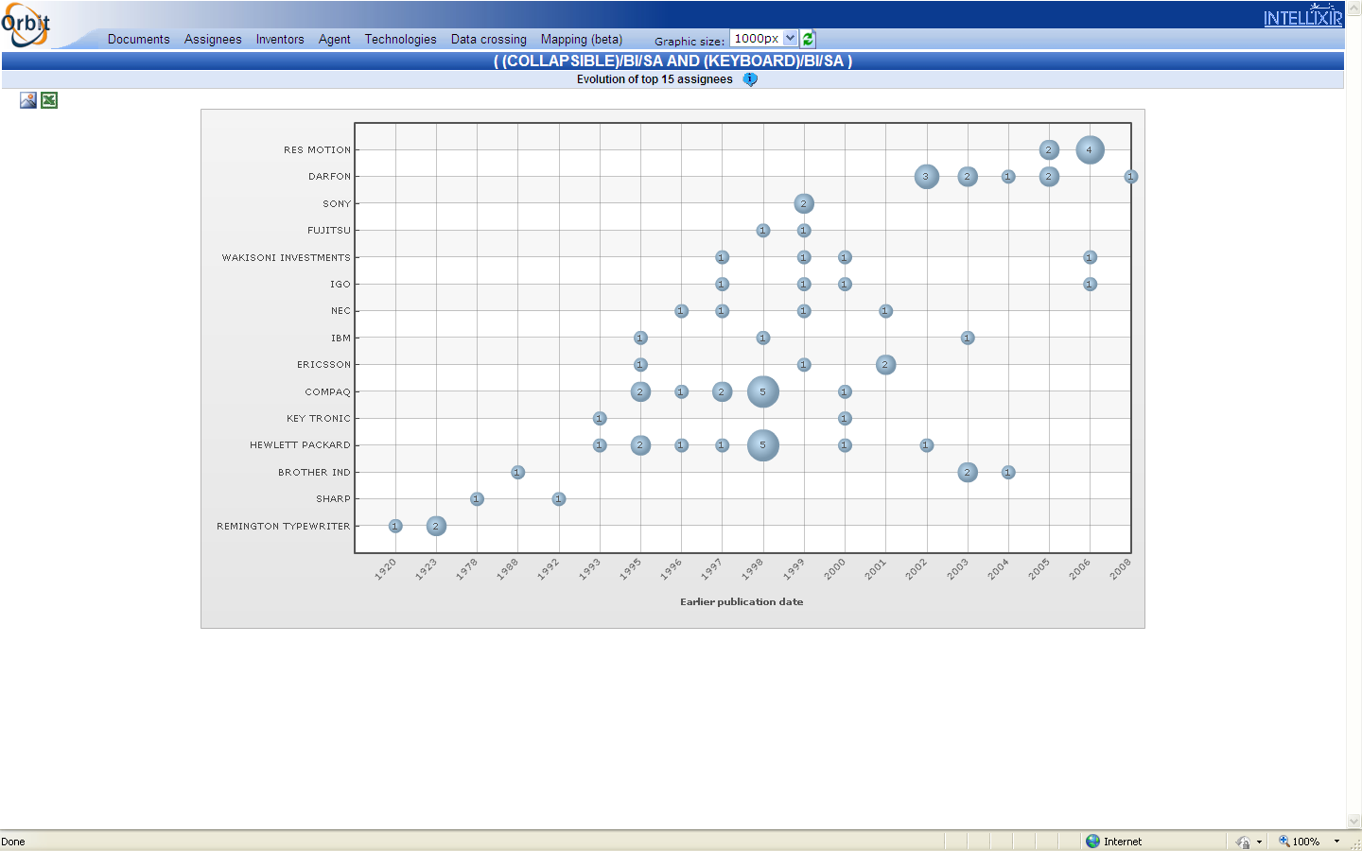This screenshot has height=851, width=1362.
Task: Click the Internet zone globe icon
Action: click(1093, 842)
